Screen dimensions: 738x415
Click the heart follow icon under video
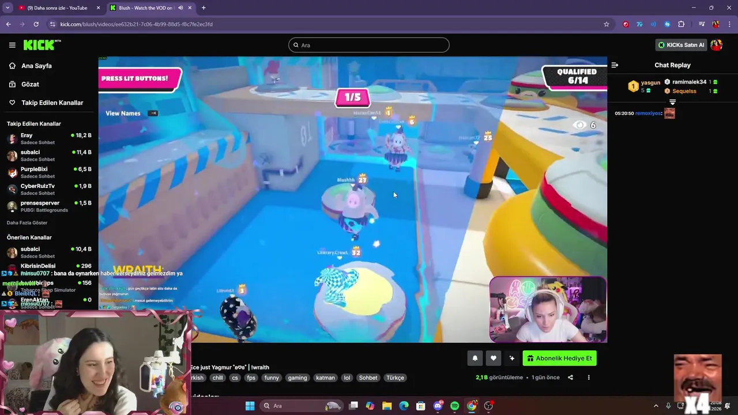point(493,358)
